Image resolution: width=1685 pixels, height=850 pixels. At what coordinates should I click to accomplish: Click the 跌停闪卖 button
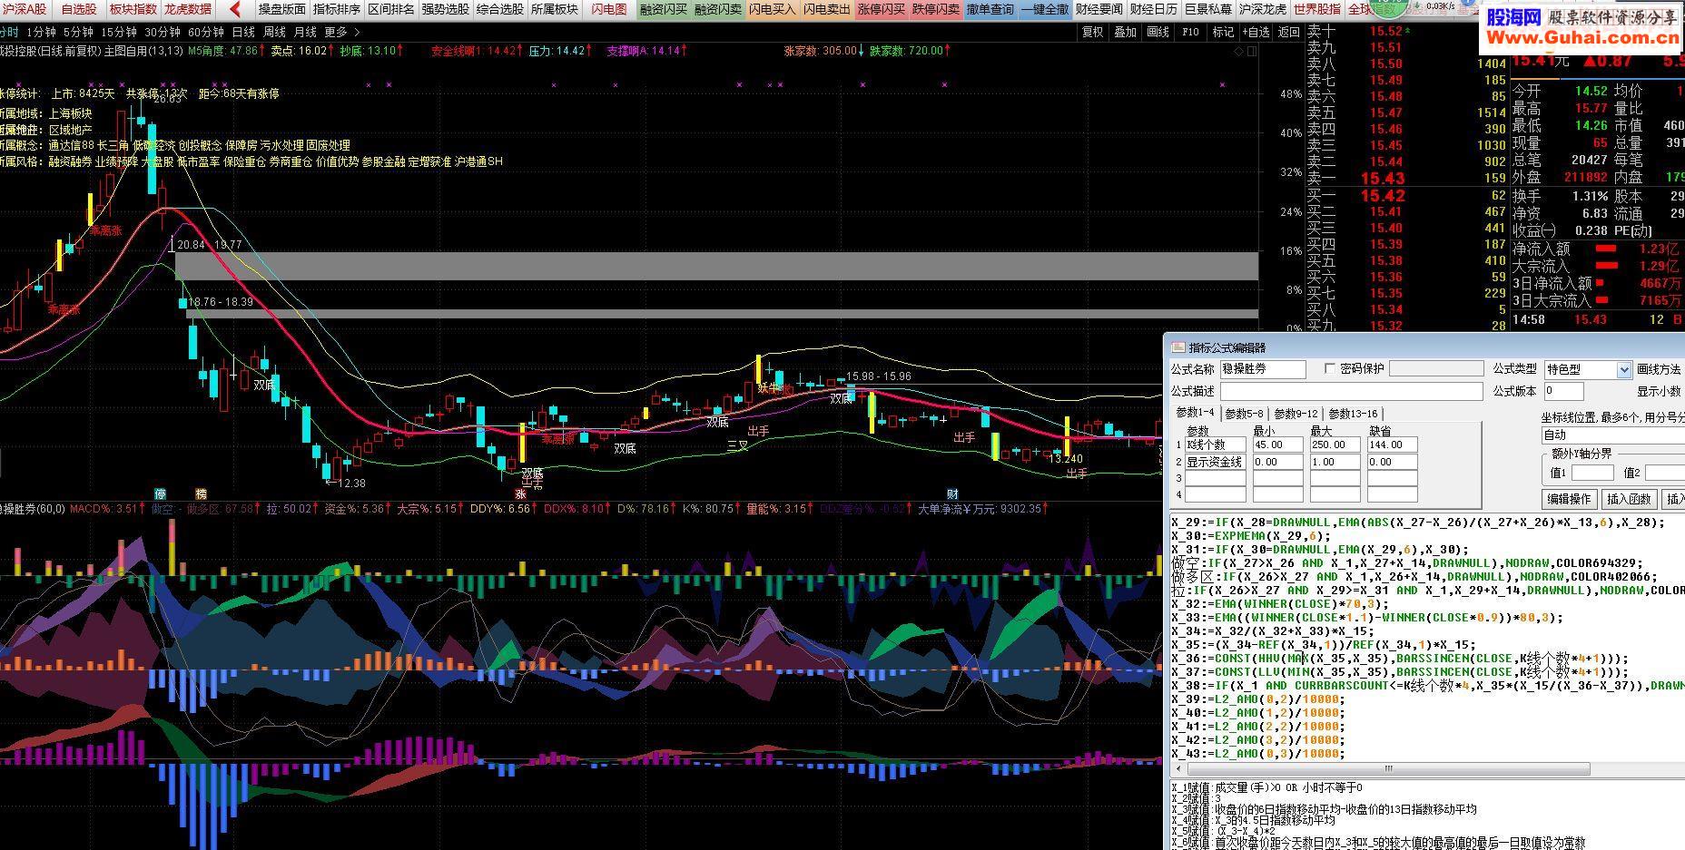click(936, 9)
